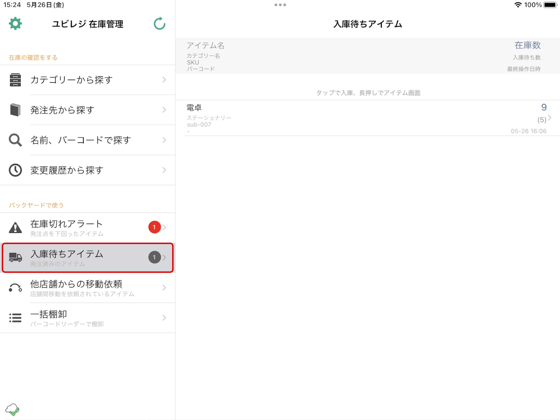
Task: Tap the truck icon for 入庫待ちアイテム
Action: coord(15,257)
